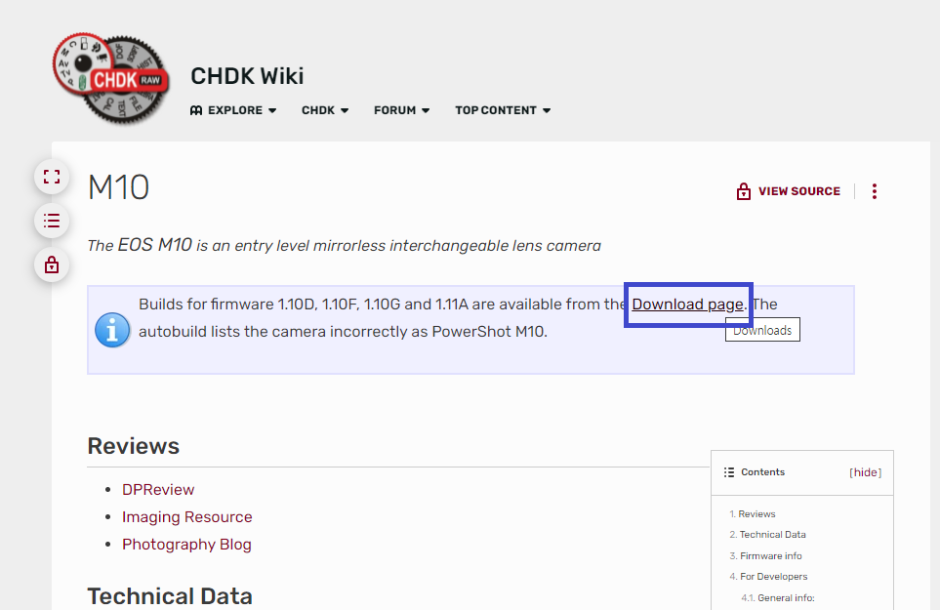Viewport: 940px width, 610px height.
Task: Open the three-dot more actions menu
Action: pos(875,191)
